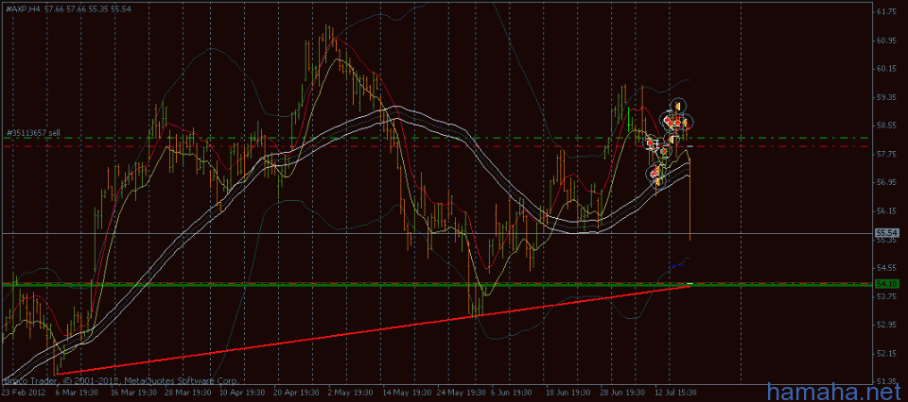Image resolution: width=908 pixels, height=402 pixels.
Task: Click the 61.75 price scale label
Action: pyautogui.click(x=886, y=12)
